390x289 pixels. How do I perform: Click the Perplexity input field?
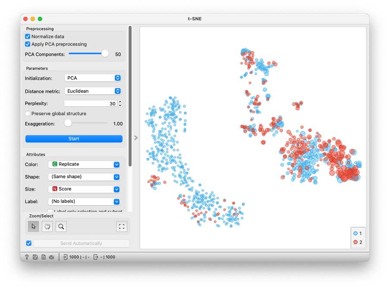(x=90, y=104)
